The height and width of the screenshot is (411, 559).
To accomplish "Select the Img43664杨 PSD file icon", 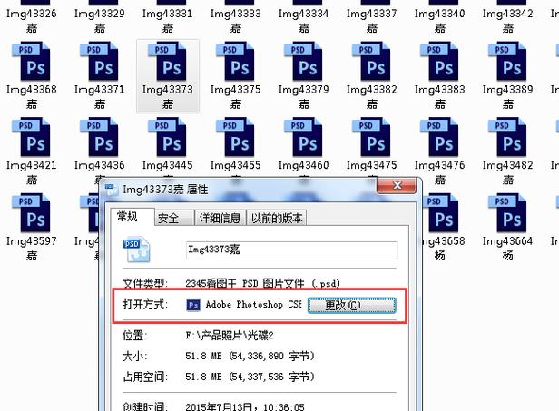I will pyautogui.click(x=508, y=213).
